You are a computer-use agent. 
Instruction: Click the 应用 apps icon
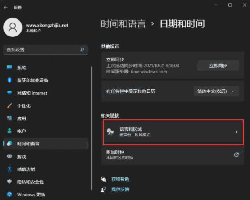pyautogui.click(x=9, y=118)
